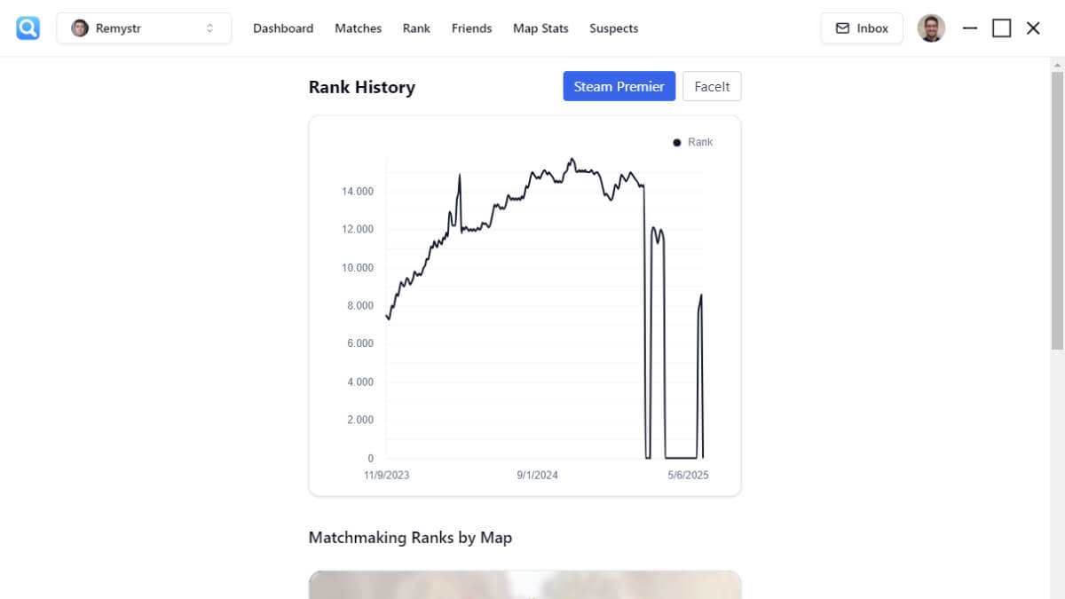Viewport: 1065px width, 599px height.
Task: Navigate to the Suspects section
Action: point(613,28)
